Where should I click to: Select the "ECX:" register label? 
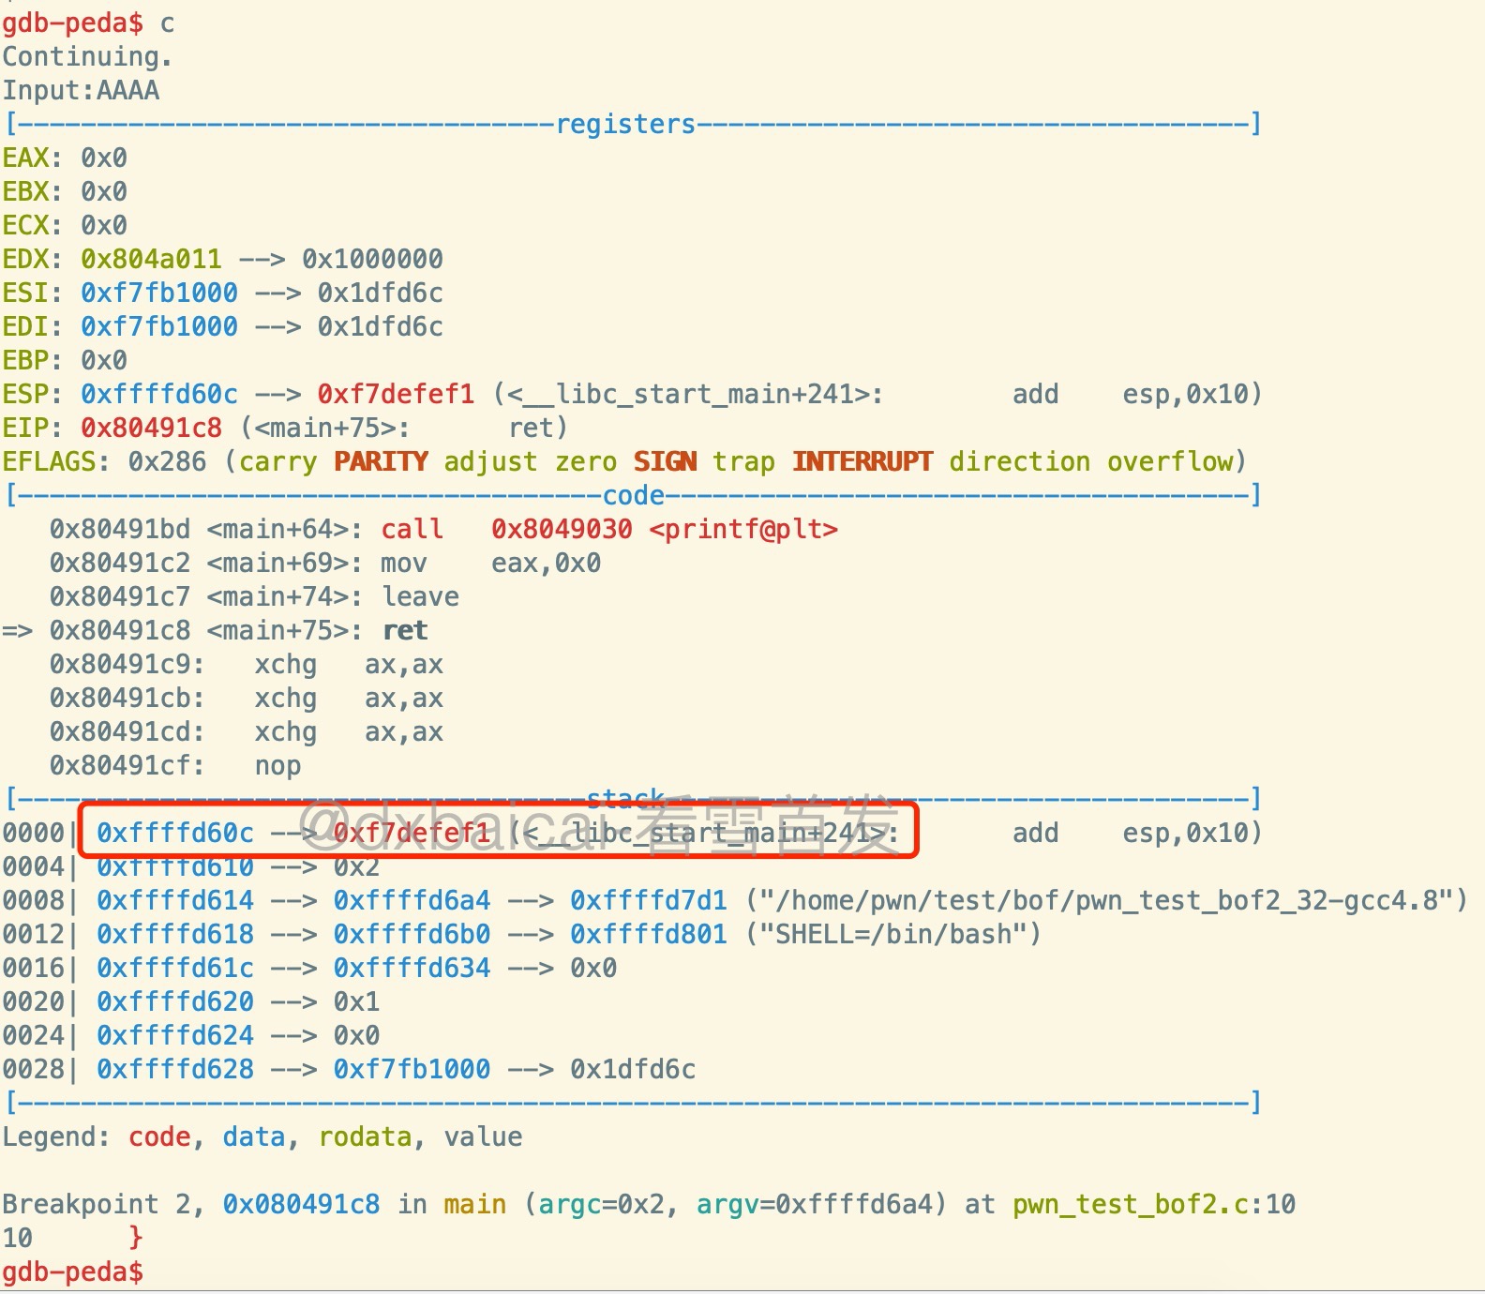33,226
